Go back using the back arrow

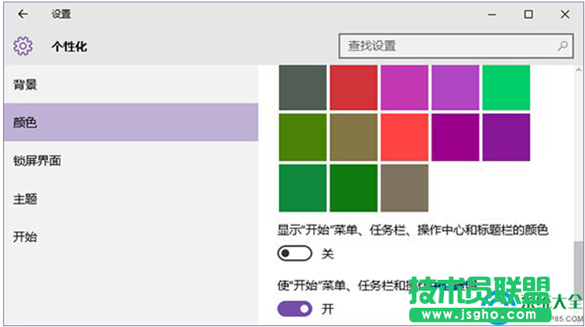[22, 14]
